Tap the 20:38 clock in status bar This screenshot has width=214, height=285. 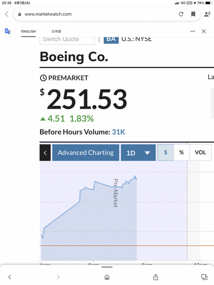tap(7, 3)
